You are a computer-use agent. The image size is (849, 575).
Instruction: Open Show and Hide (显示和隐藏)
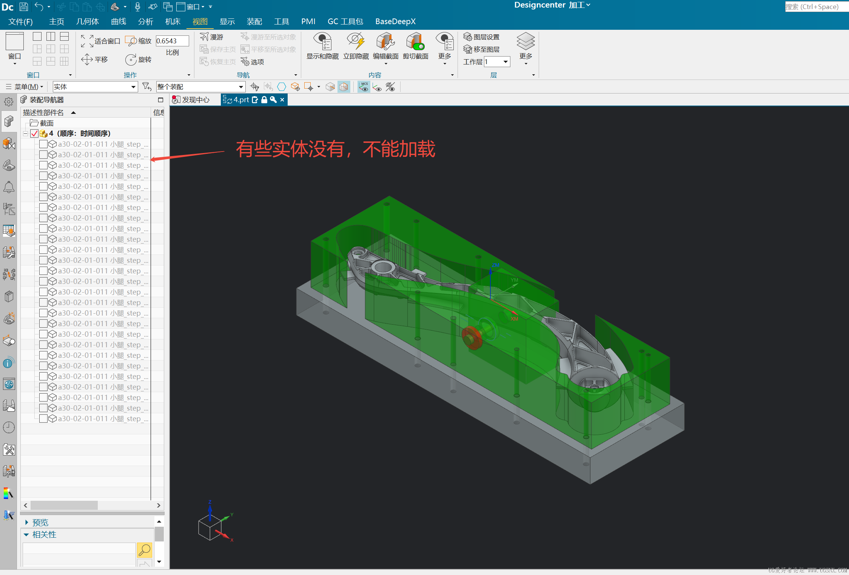coord(322,46)
